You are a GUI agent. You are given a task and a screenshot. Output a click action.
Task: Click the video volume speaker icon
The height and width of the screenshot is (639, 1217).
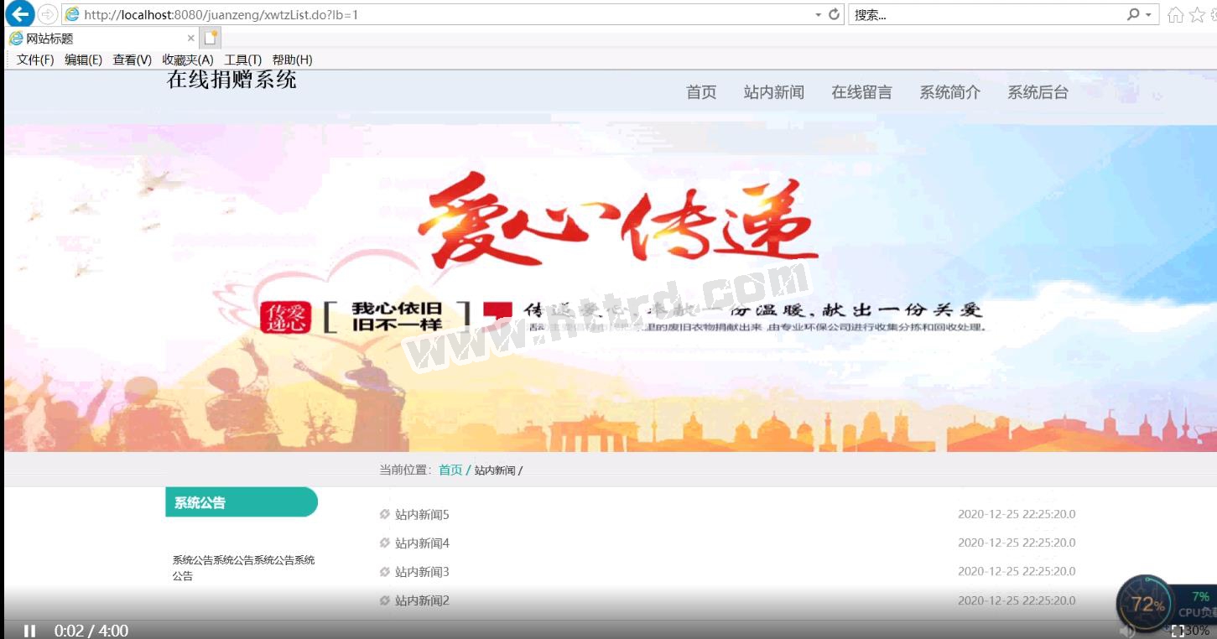point(1127,631)
